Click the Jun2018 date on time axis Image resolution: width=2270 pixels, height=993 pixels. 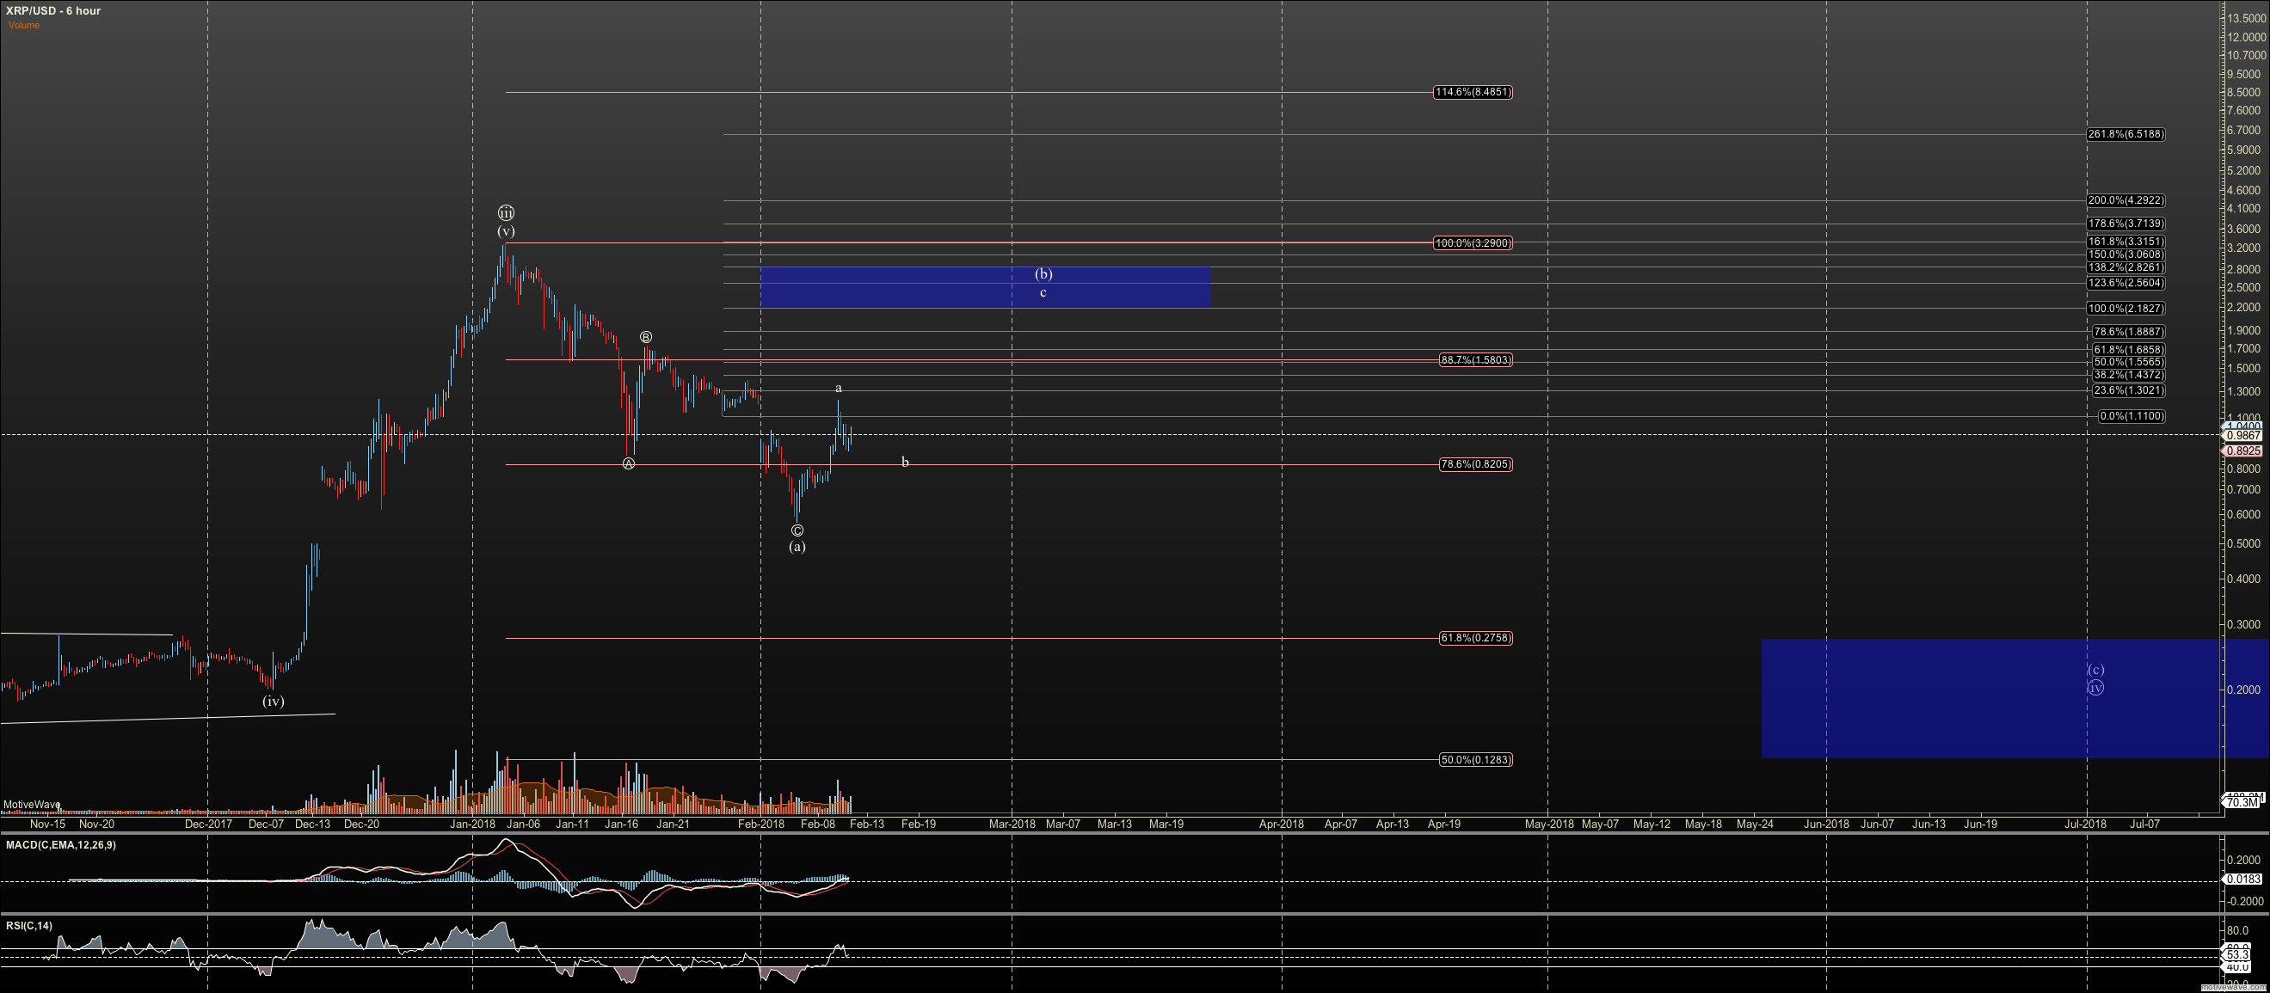(x=1826, y=824)
